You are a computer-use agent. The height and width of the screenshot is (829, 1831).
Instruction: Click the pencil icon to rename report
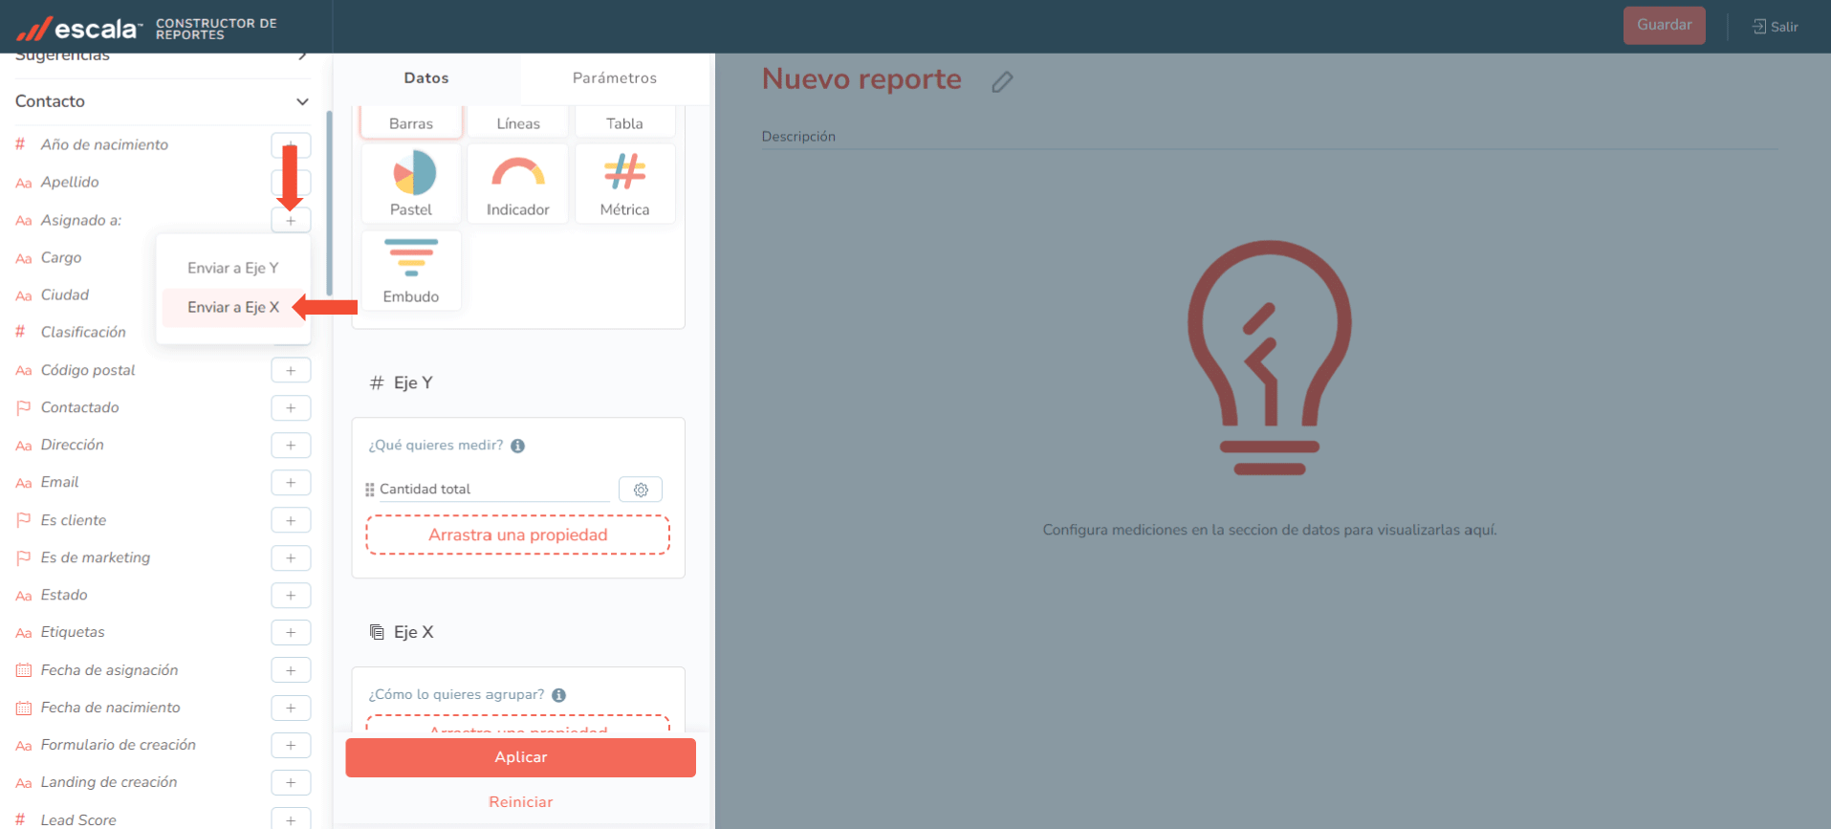(x=1001, y=82)
